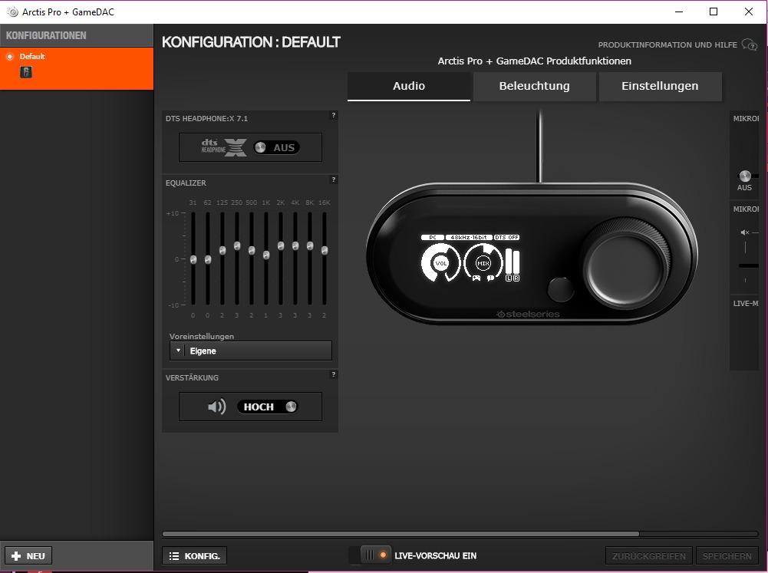This screenshot has height=573, width=768.
Task: Click the SPEICHERN button
Action: click(x=727, y=556)
